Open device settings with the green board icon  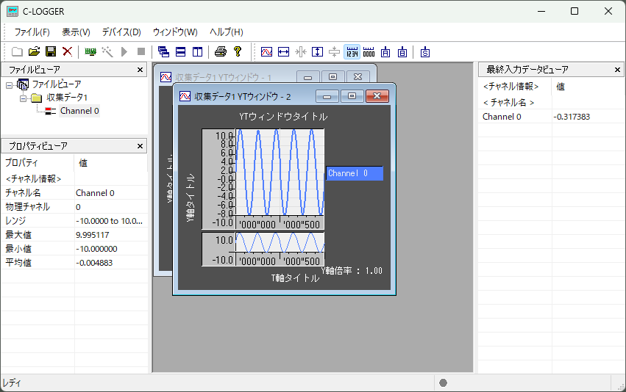click(x=90, y=51)
